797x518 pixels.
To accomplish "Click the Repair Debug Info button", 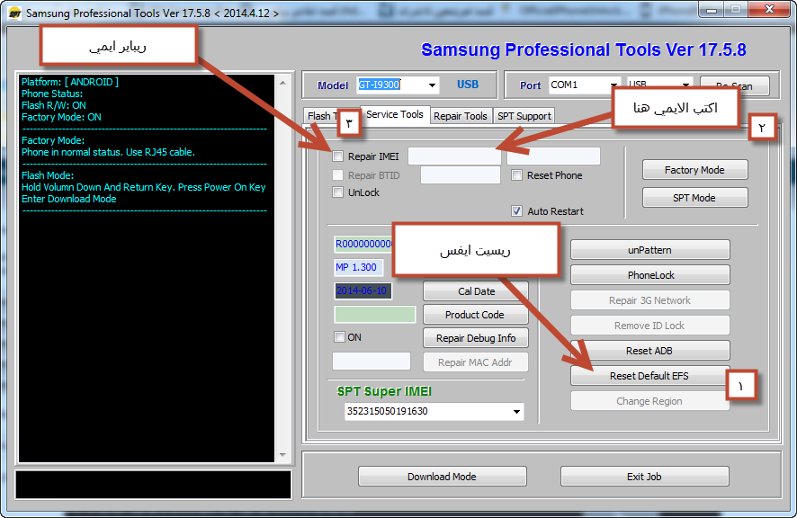I will (476, 338).
